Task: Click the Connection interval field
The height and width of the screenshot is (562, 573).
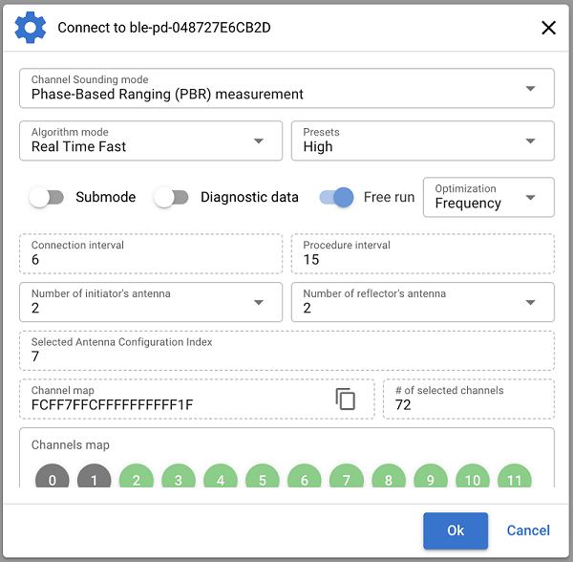Action: [151, 253]
